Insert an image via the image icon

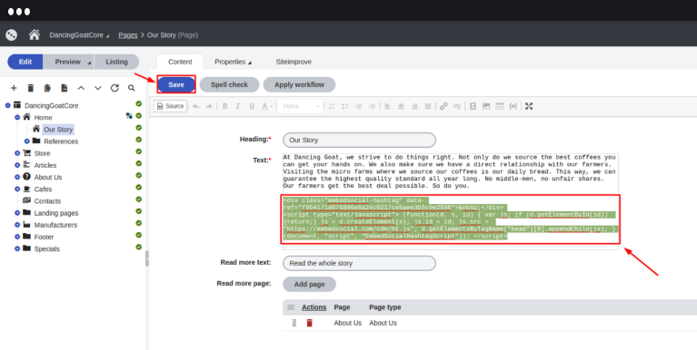(486, 106)
